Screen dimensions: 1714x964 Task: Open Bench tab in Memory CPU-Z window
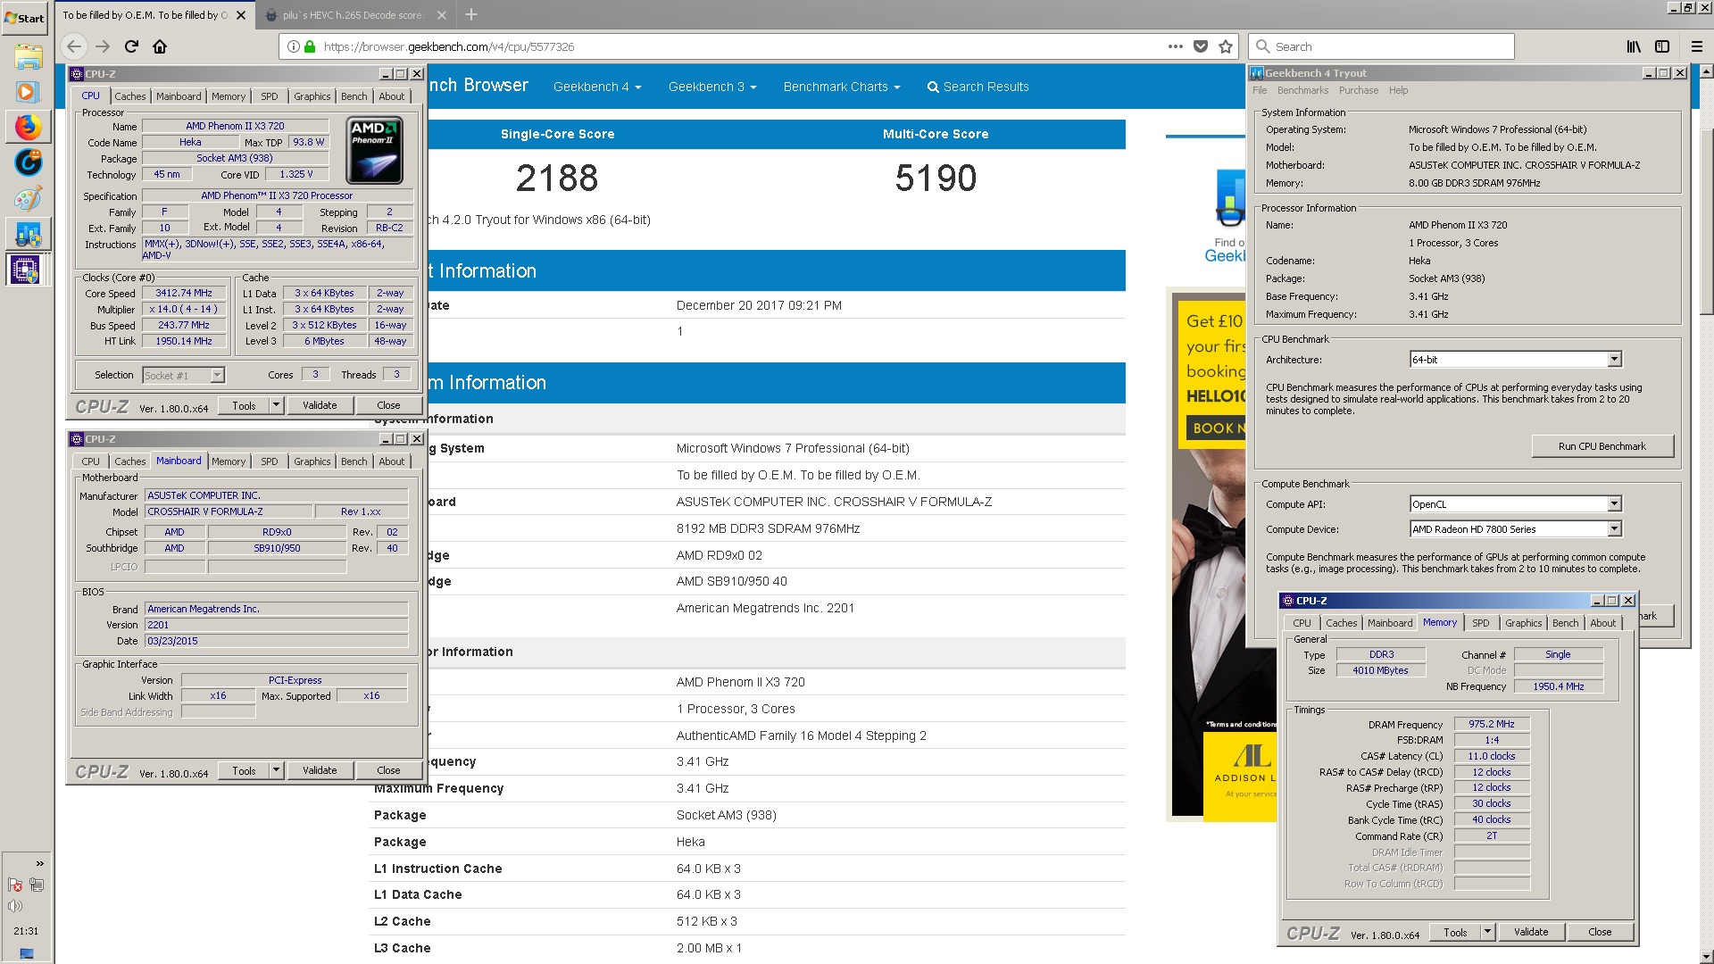pyautogui.click(x=1565, y=623)
